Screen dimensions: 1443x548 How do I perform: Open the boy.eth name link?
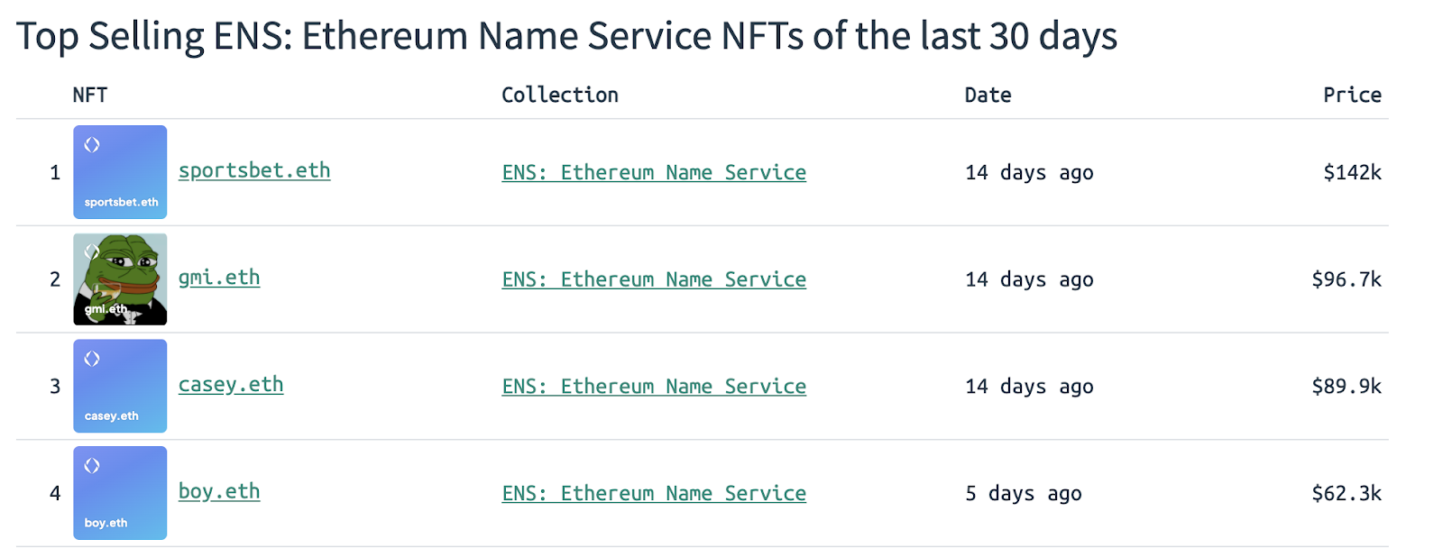(219, 491)
